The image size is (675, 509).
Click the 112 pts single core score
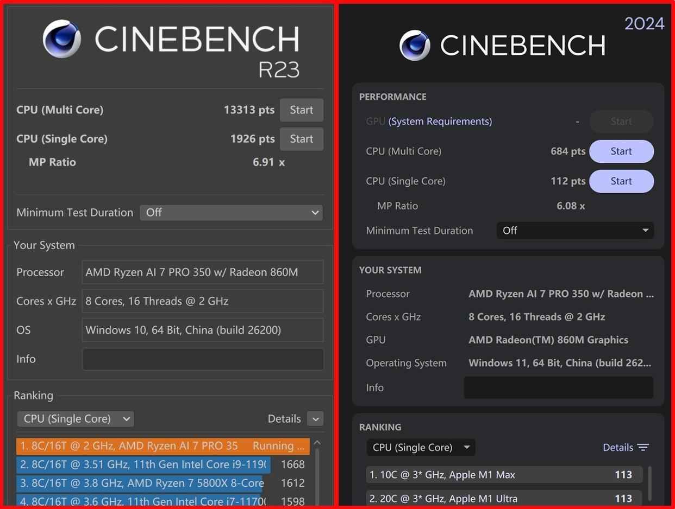point(568,181)
